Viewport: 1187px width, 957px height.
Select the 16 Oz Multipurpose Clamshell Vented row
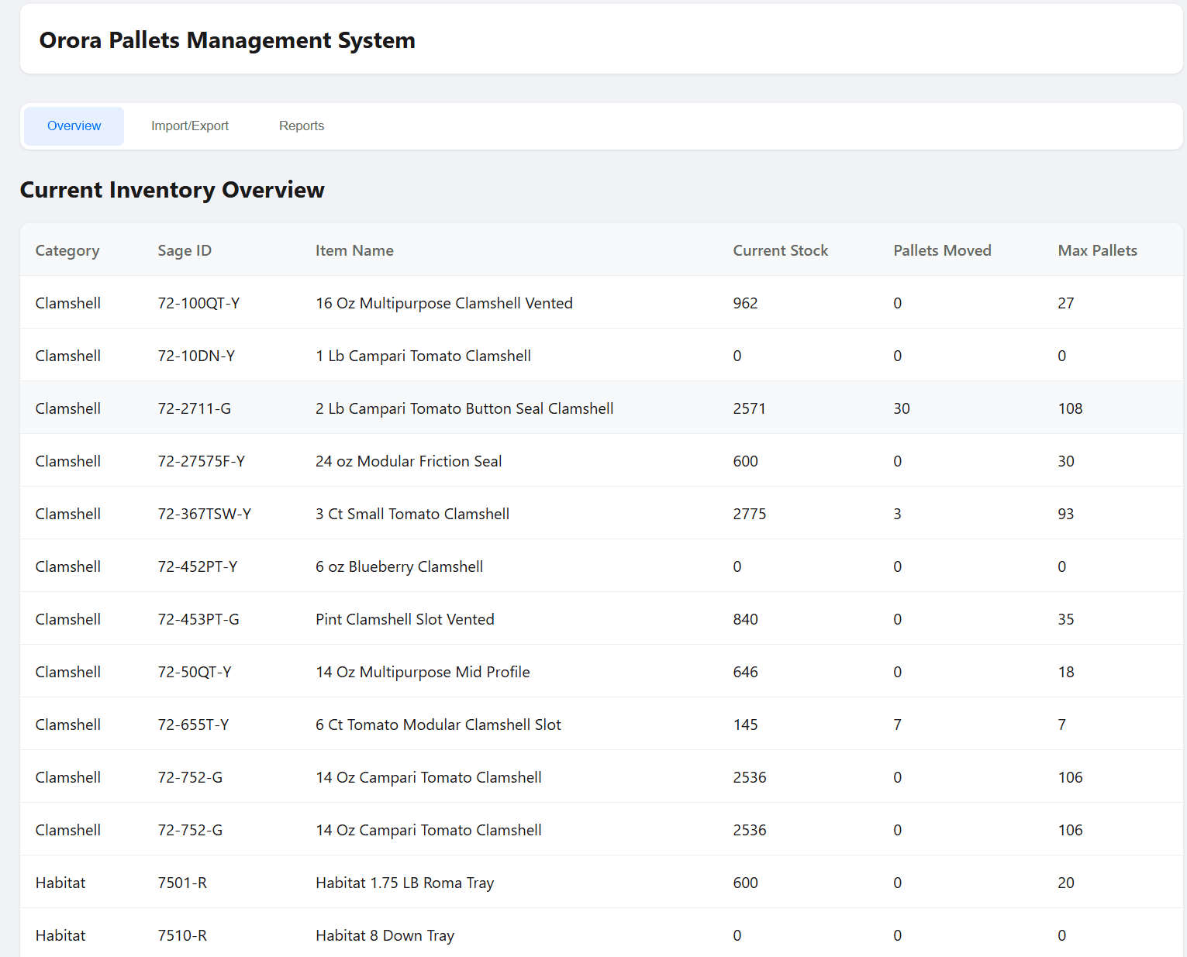point(443,303)
